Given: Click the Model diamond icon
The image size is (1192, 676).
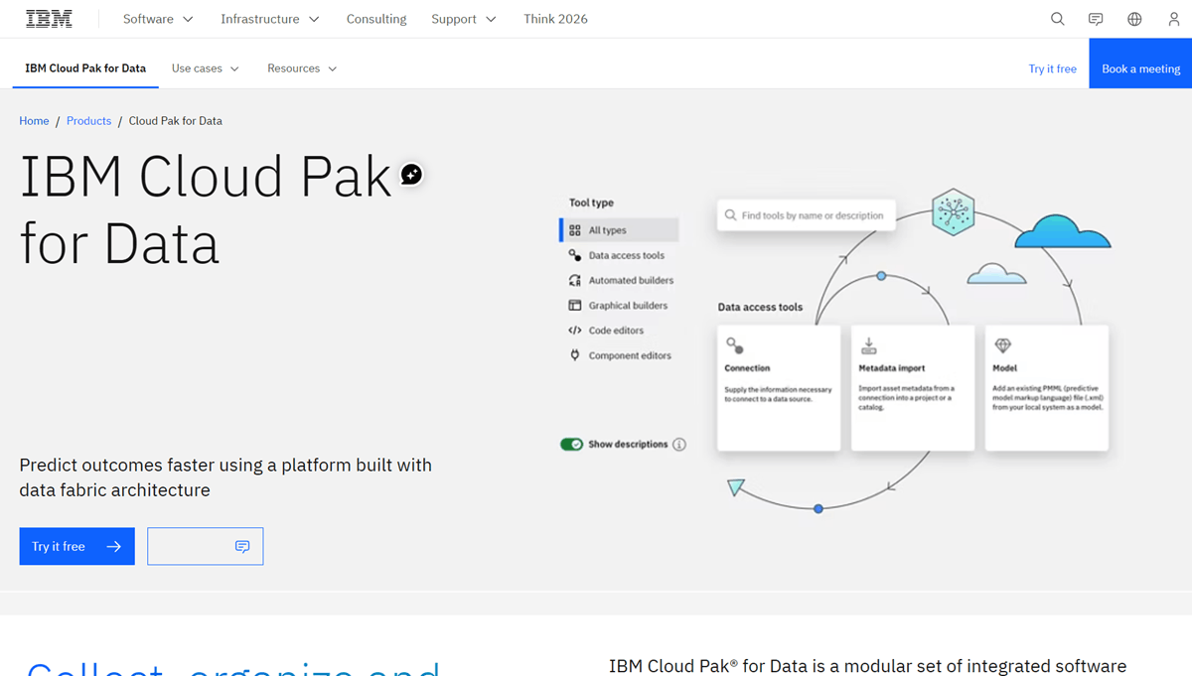Looking at the screenshot, I should click(1002, 345).
